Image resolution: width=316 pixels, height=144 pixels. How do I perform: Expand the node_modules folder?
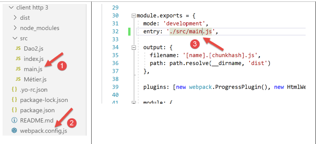click(15, 28)
